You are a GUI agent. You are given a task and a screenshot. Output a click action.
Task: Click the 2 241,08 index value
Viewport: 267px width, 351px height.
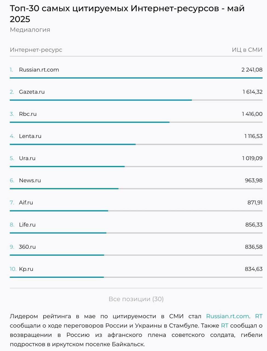coord(252,70)
